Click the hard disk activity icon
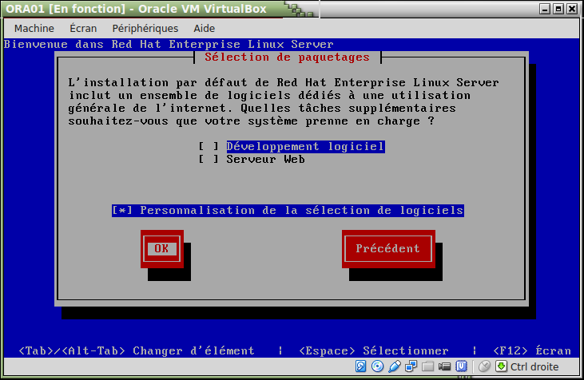The image size is (584, 380). pos(360,366)
